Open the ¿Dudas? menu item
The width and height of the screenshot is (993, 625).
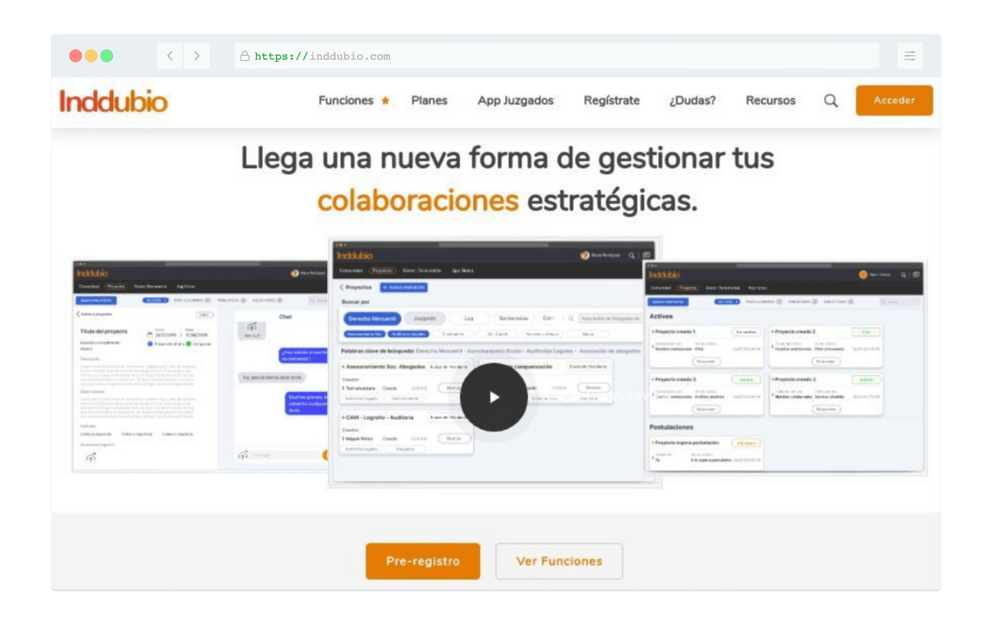(x=692, y=101)
